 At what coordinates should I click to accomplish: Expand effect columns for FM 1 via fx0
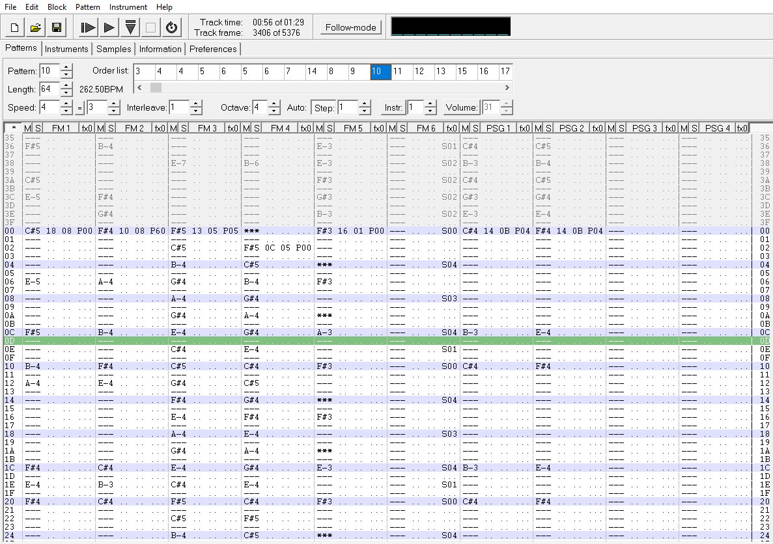click(x=87, y=128)
